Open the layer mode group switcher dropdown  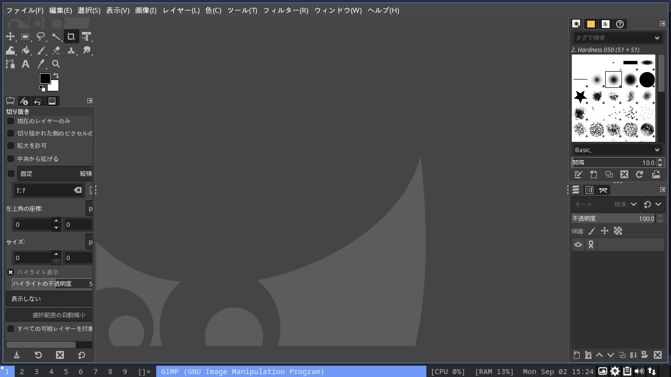[x=653, y=204]
